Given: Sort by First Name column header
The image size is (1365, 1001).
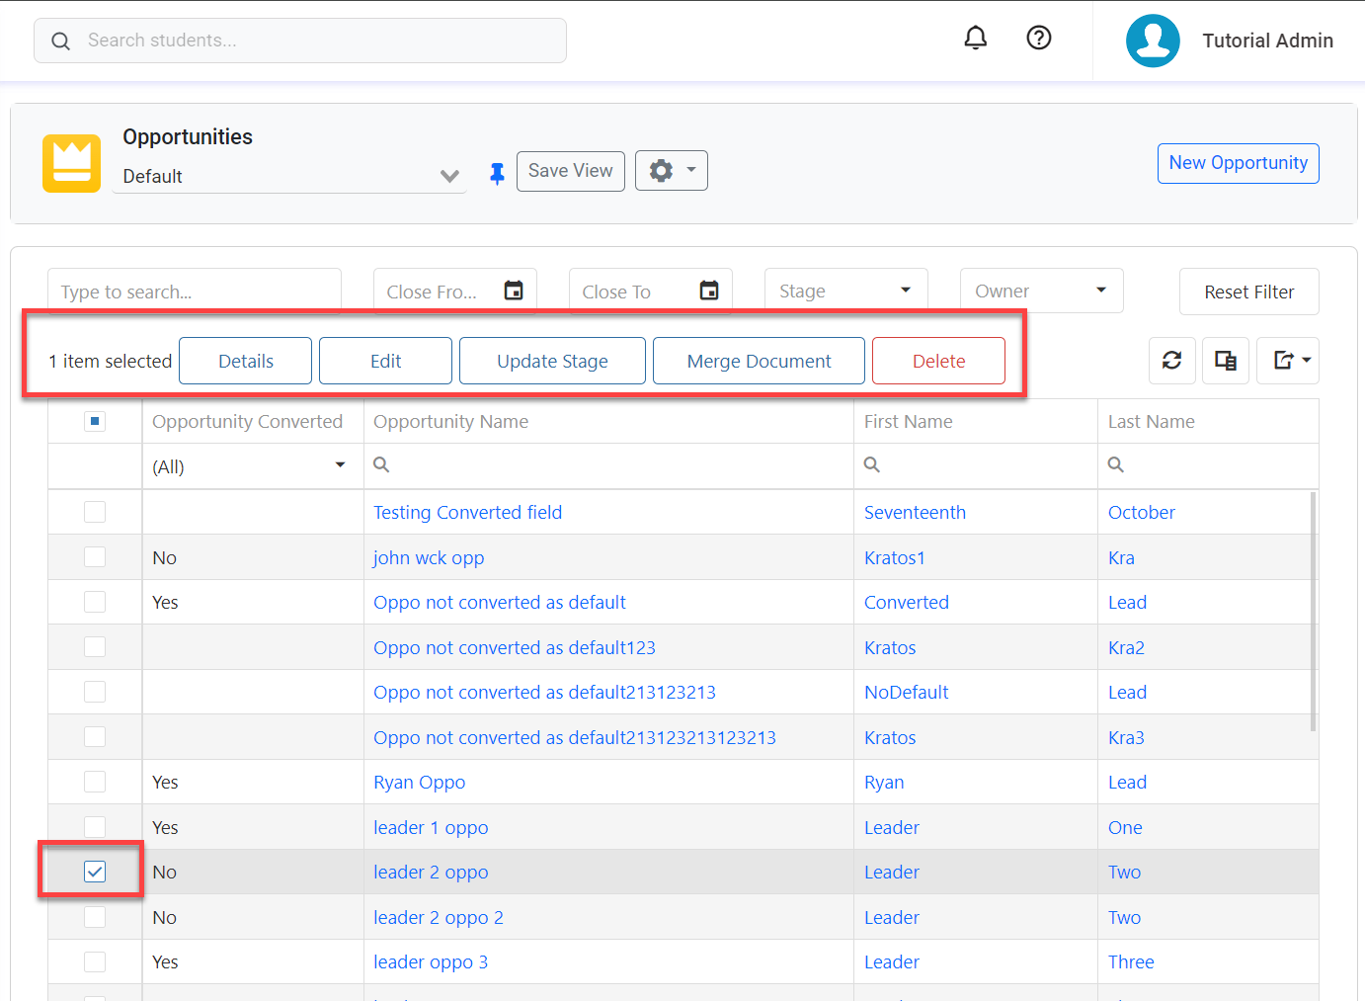Looking at the screenshot, I should click(908, 421).
